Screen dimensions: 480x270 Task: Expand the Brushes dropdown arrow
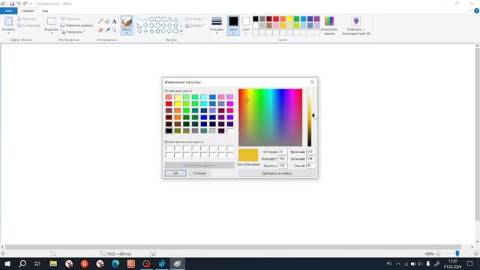[x=127, y=33]
